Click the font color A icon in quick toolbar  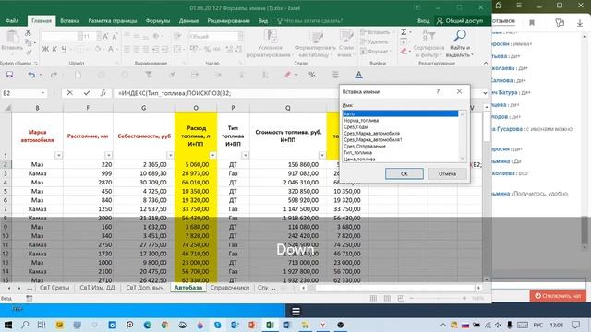point(358,75)
